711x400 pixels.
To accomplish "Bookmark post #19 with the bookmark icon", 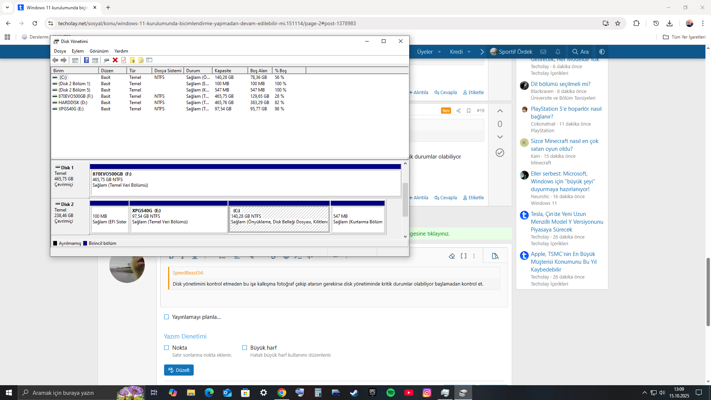I will [468, 111].
